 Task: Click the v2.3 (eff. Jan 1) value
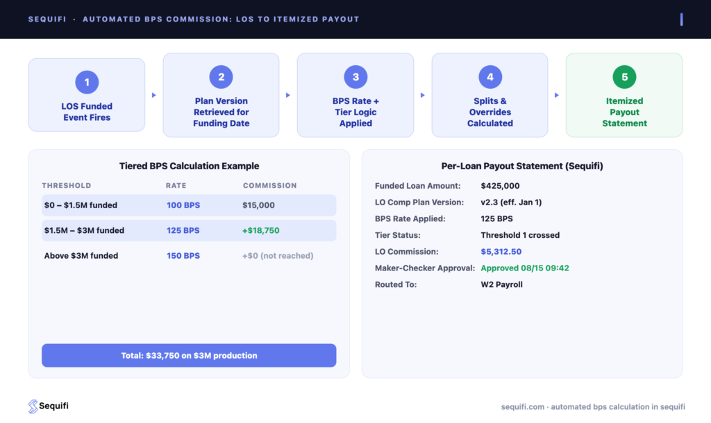[x=511, y=202]
